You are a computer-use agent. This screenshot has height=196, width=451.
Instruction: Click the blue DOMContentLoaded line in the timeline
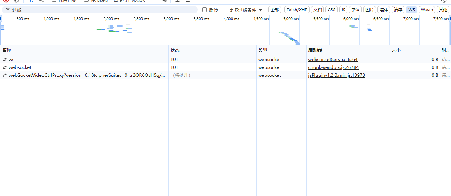pyautogui.click(x=111, y=34)
